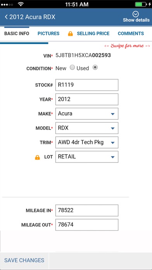Expand the Trim dropdown AWD 4dr Tech Pkg
The image size is (152, 270).
coord(87,142)
